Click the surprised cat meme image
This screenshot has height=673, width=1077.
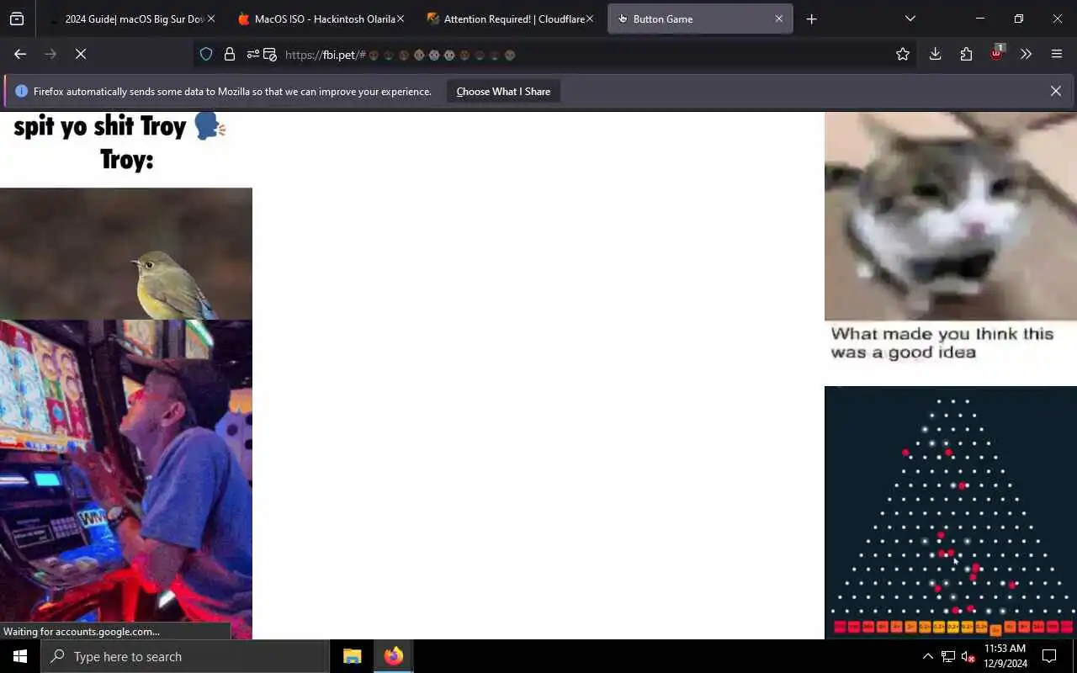(x=951, y=216)
